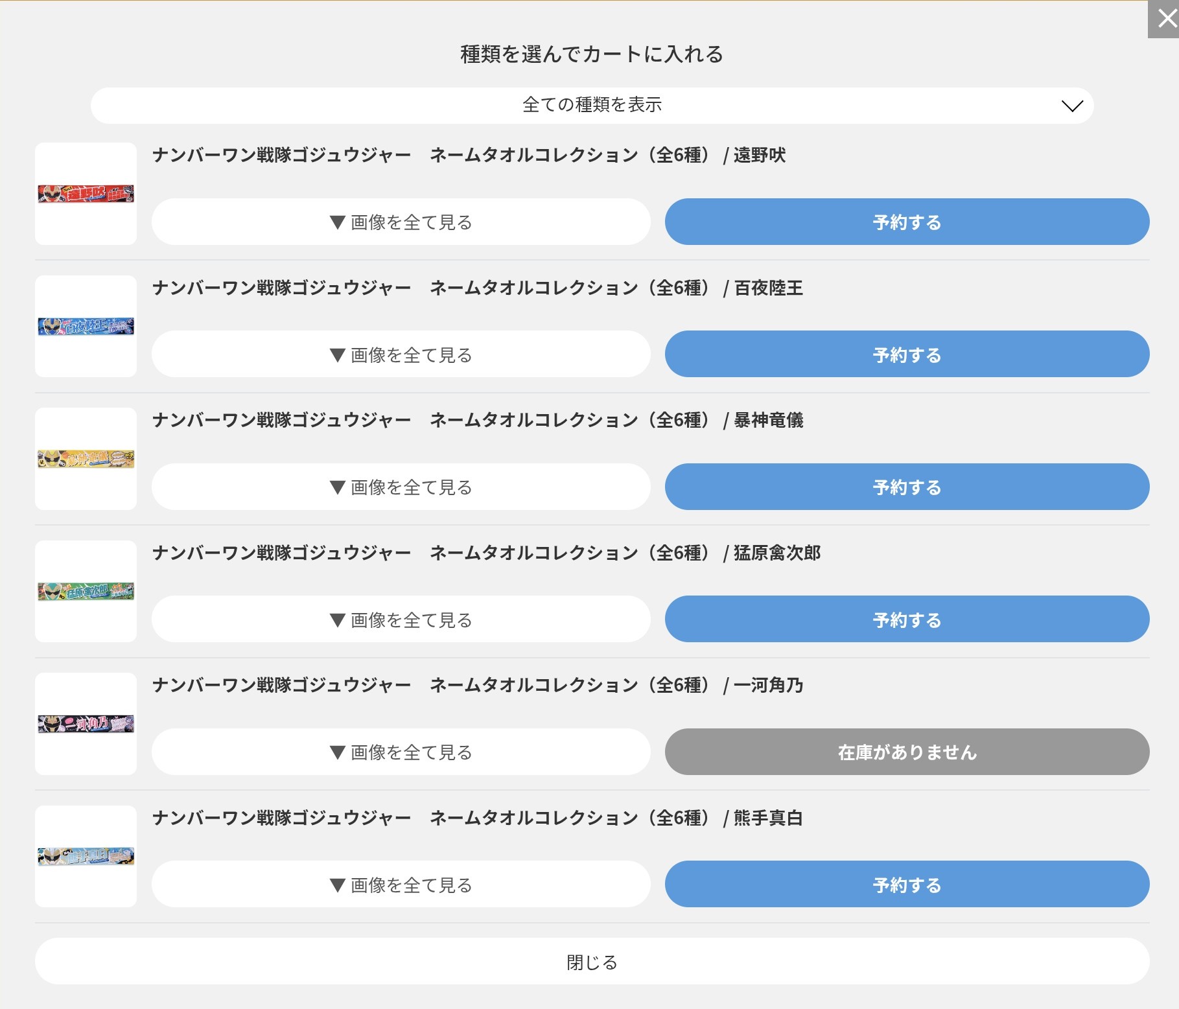The width and height of the screenshot is (1179, 1009).
Task: Open the 全ての種類を表示 dropdown
Action: [x=592, y=105]
